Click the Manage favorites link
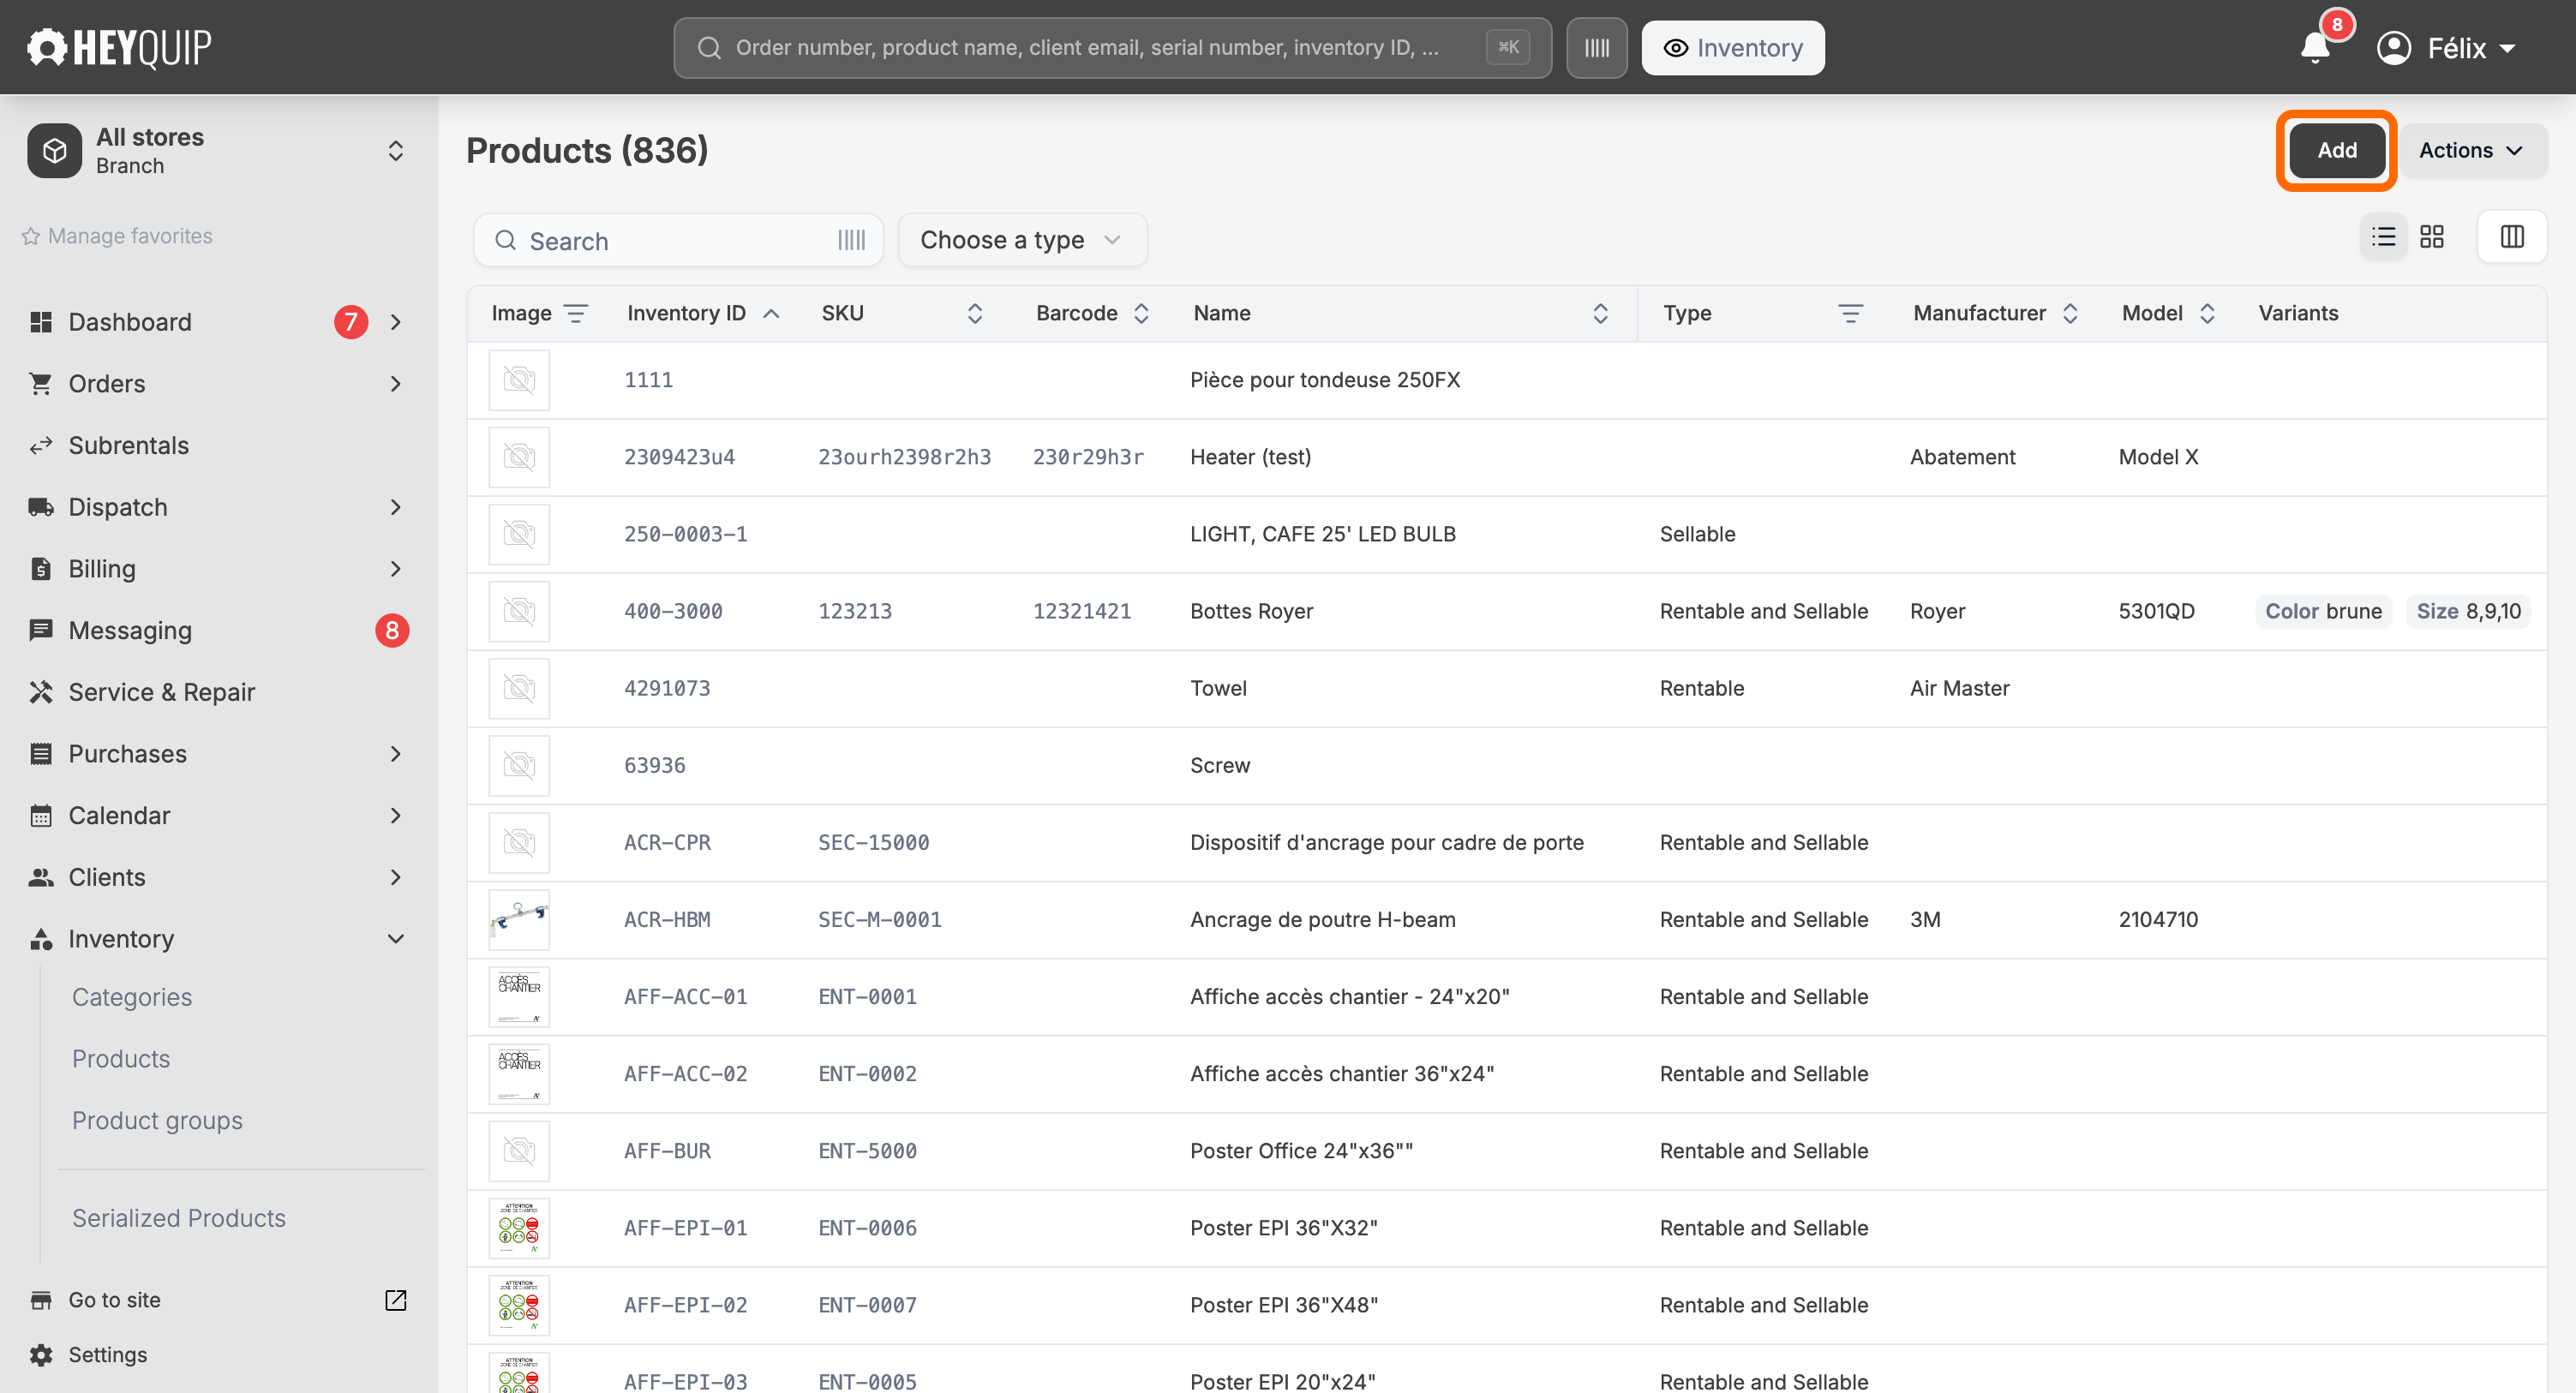Image resolution: width=2576 pixels, height=1393 pixels. tap(130, 236)
